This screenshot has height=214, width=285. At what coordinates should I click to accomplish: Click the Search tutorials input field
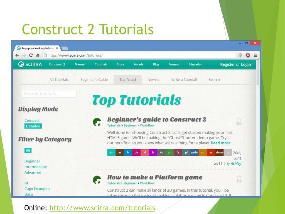(49, 94)
